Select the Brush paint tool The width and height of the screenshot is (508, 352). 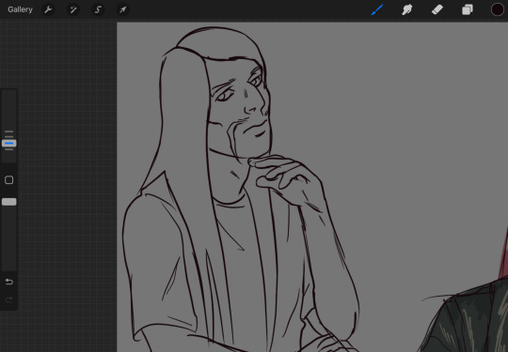pyautogui.click(x=377, y=9)
